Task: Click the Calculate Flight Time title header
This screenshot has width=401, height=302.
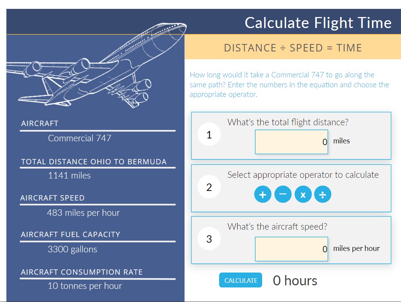Action: 317,22
